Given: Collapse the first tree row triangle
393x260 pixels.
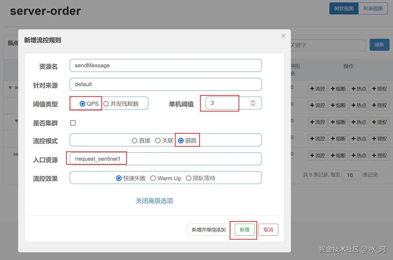Looking at the screenshot, I should pyautogui.click(x=10, y=88).
